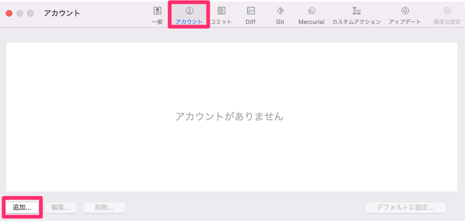Open the アップデート (Update) pane
Screen dimensions: 465x221
(405, 15)
